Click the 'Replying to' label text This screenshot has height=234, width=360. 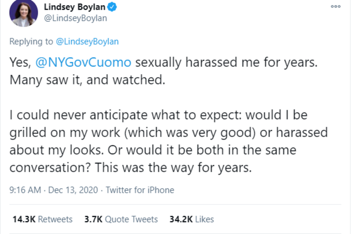tap(32, 41)
